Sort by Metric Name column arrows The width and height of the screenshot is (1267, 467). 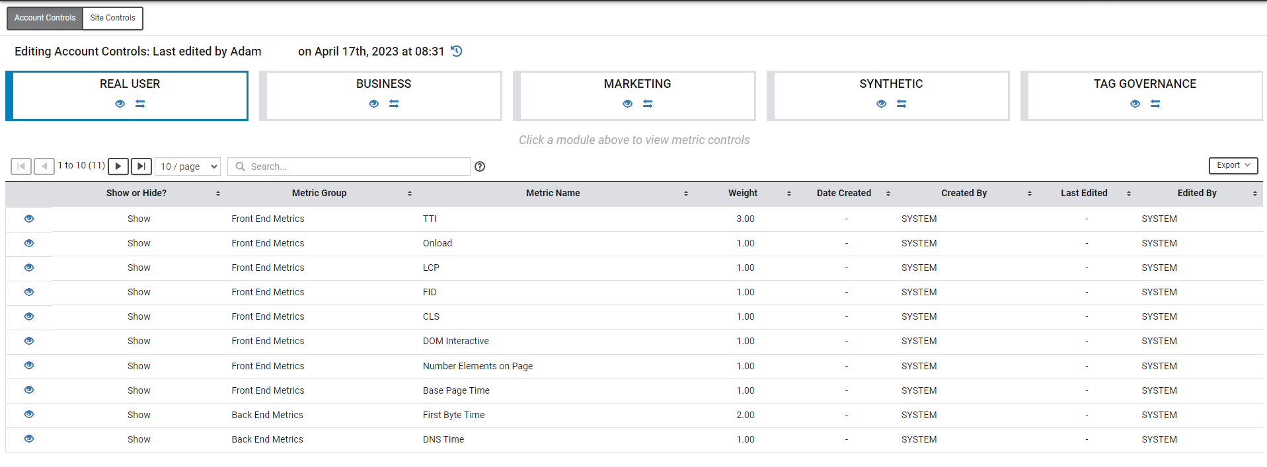pos(686,194)
